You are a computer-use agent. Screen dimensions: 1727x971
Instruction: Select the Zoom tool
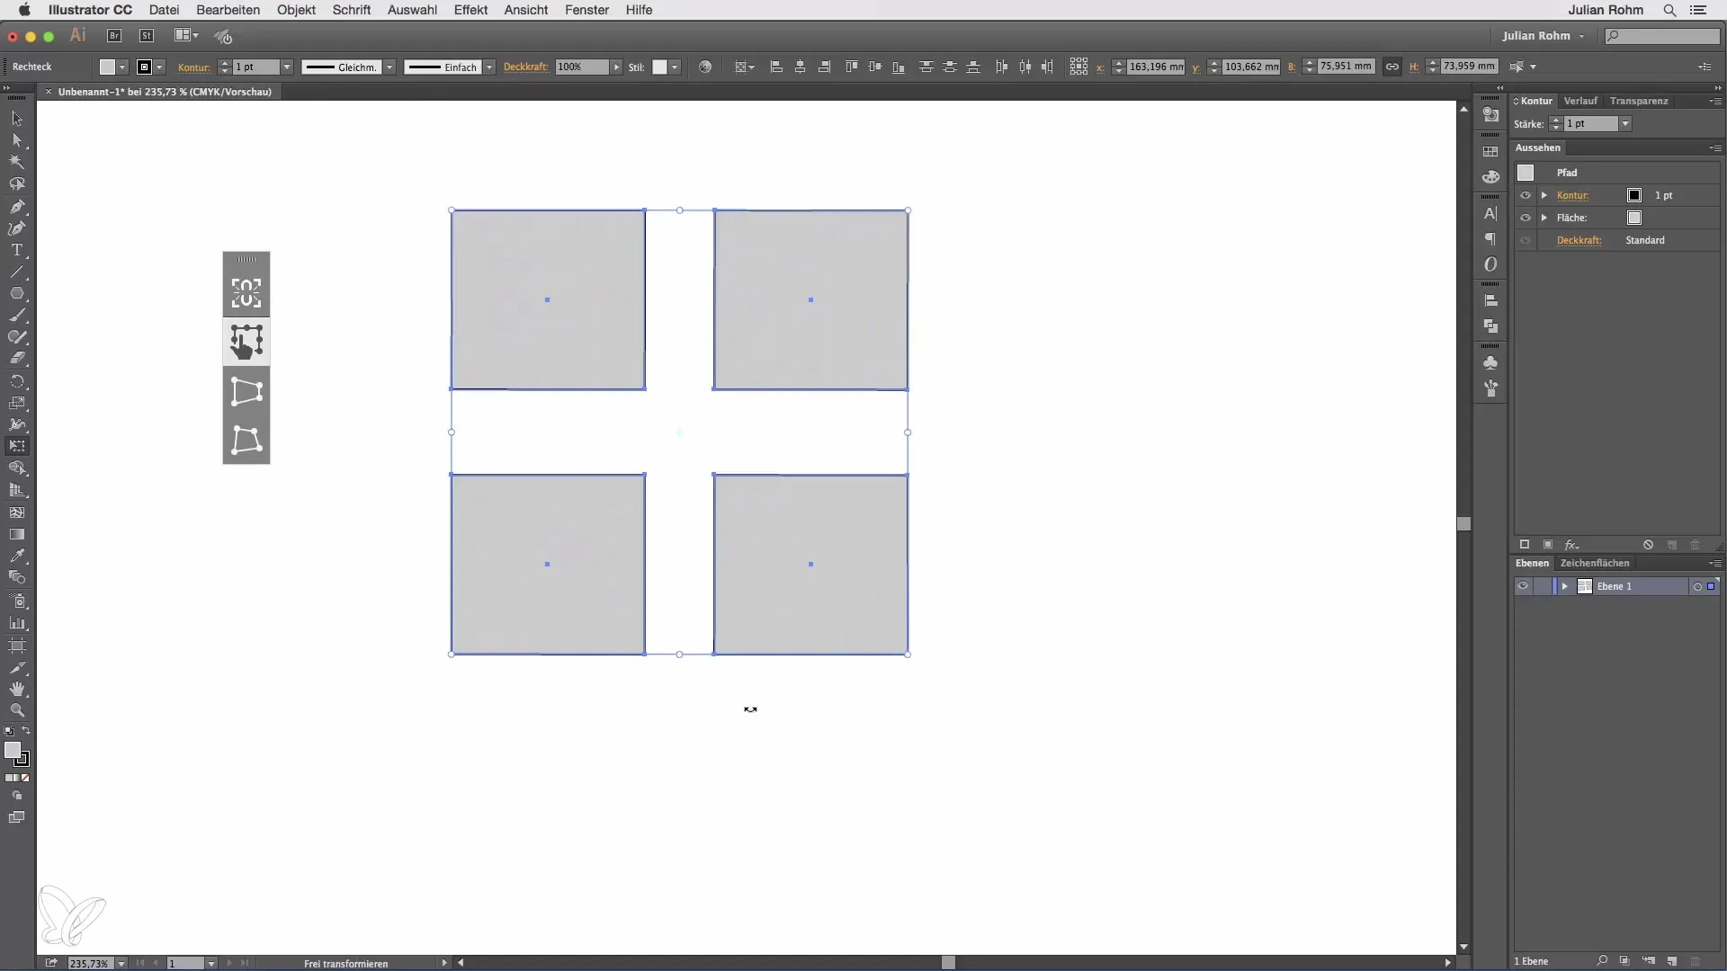[17, 710]
